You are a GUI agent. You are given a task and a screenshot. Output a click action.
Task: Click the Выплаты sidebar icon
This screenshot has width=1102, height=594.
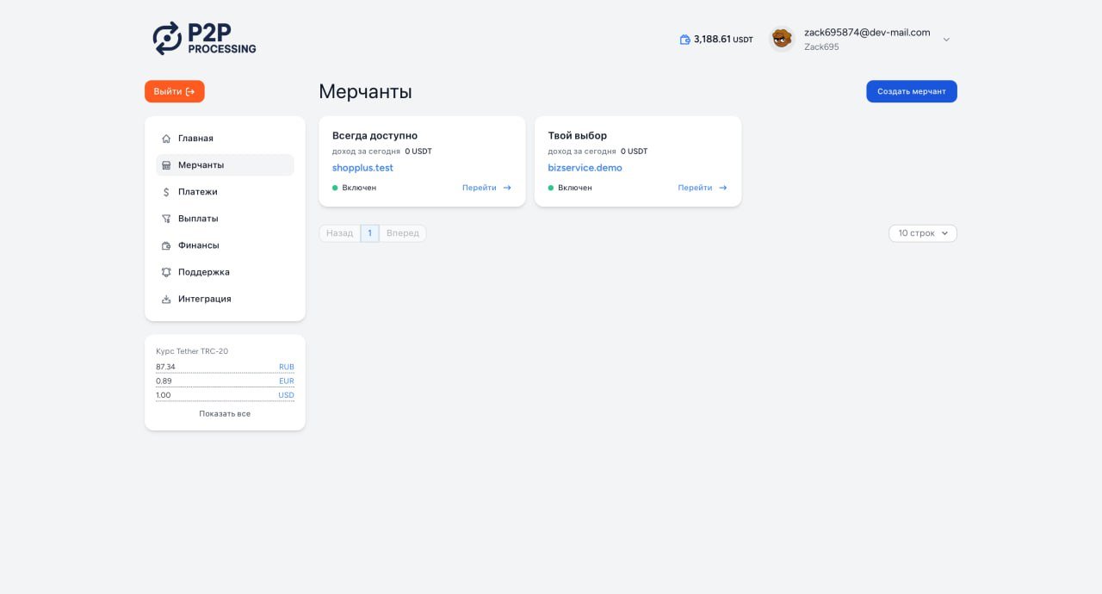click(166, 219)
